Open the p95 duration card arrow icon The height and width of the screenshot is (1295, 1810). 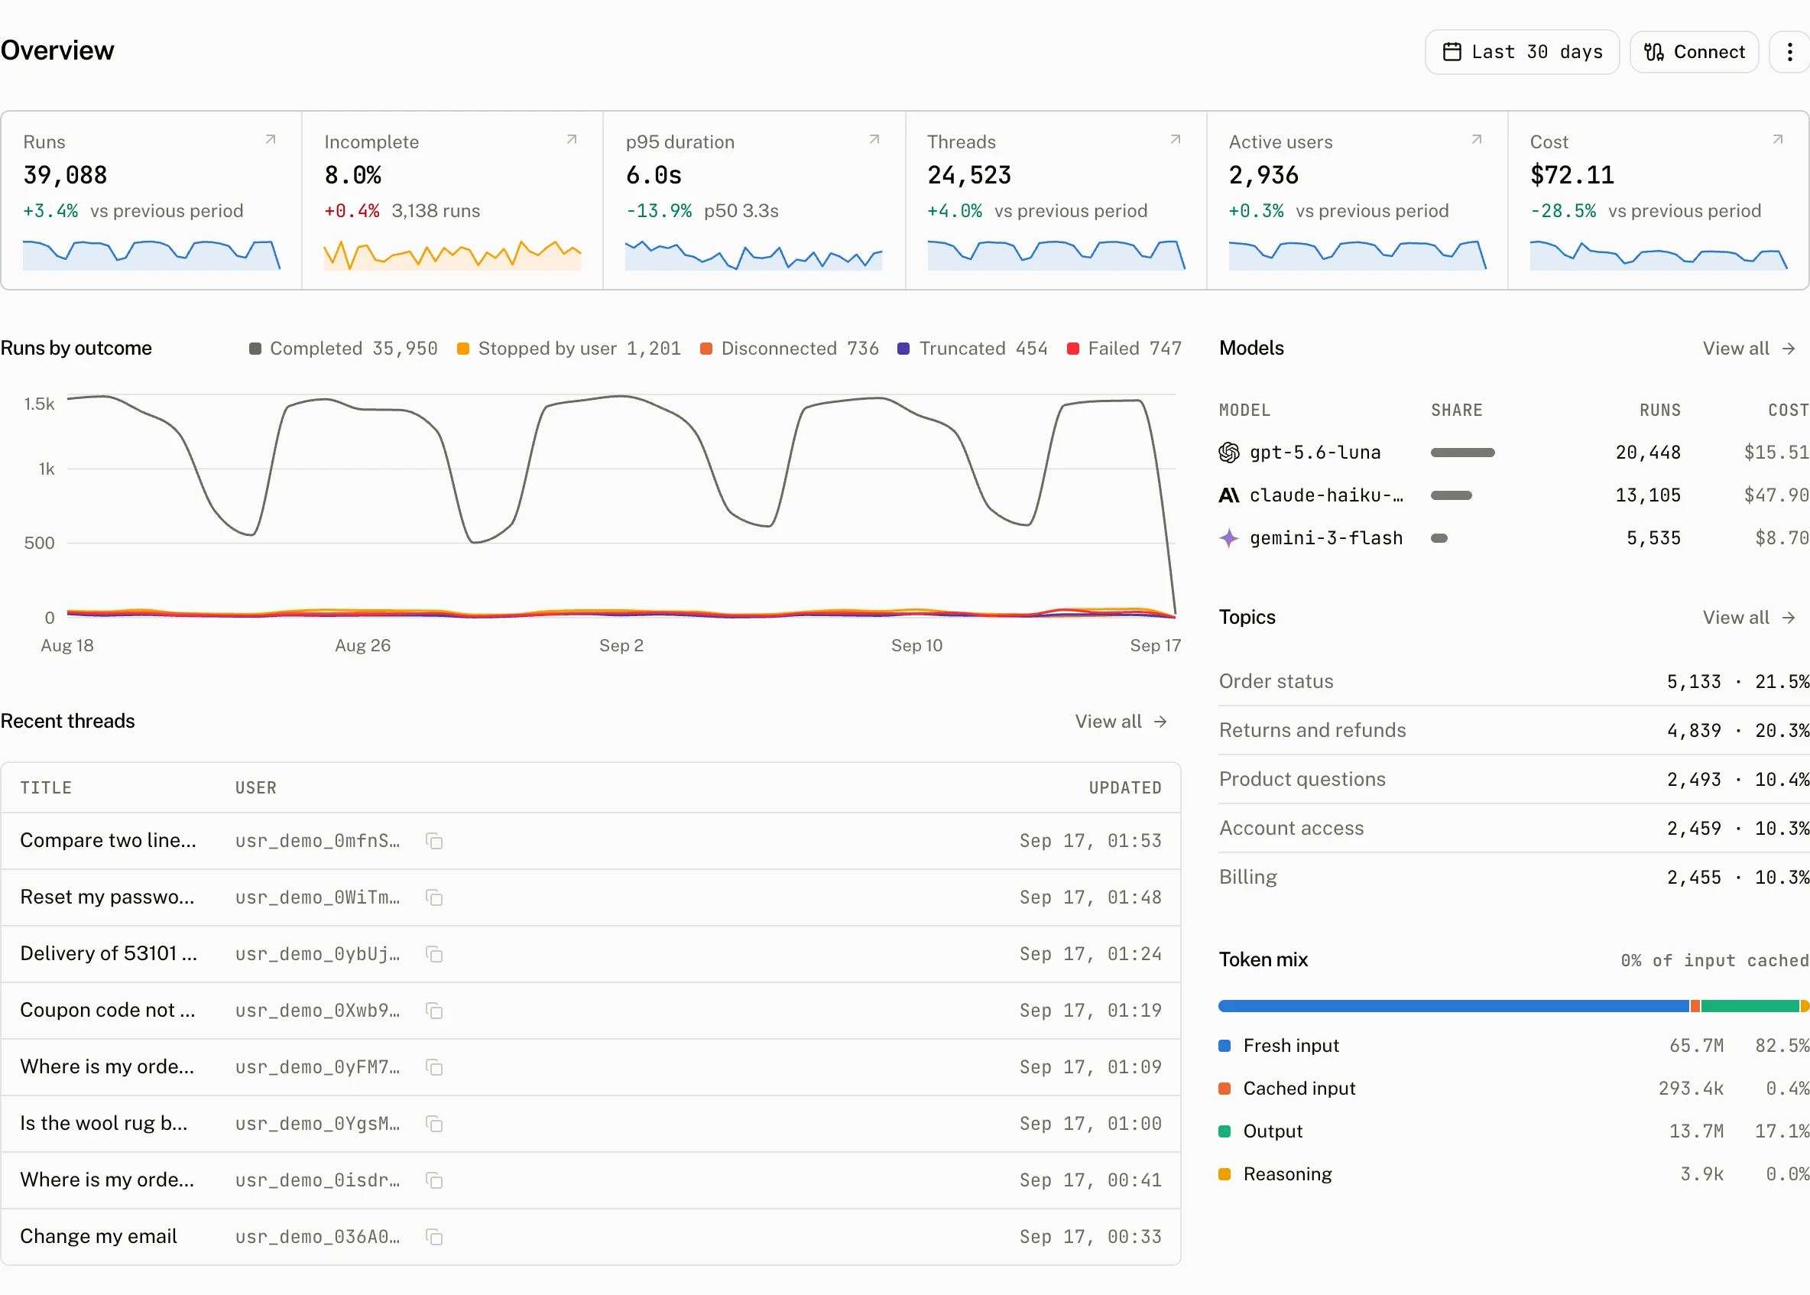pyautogui.click(x=874, y=140)
